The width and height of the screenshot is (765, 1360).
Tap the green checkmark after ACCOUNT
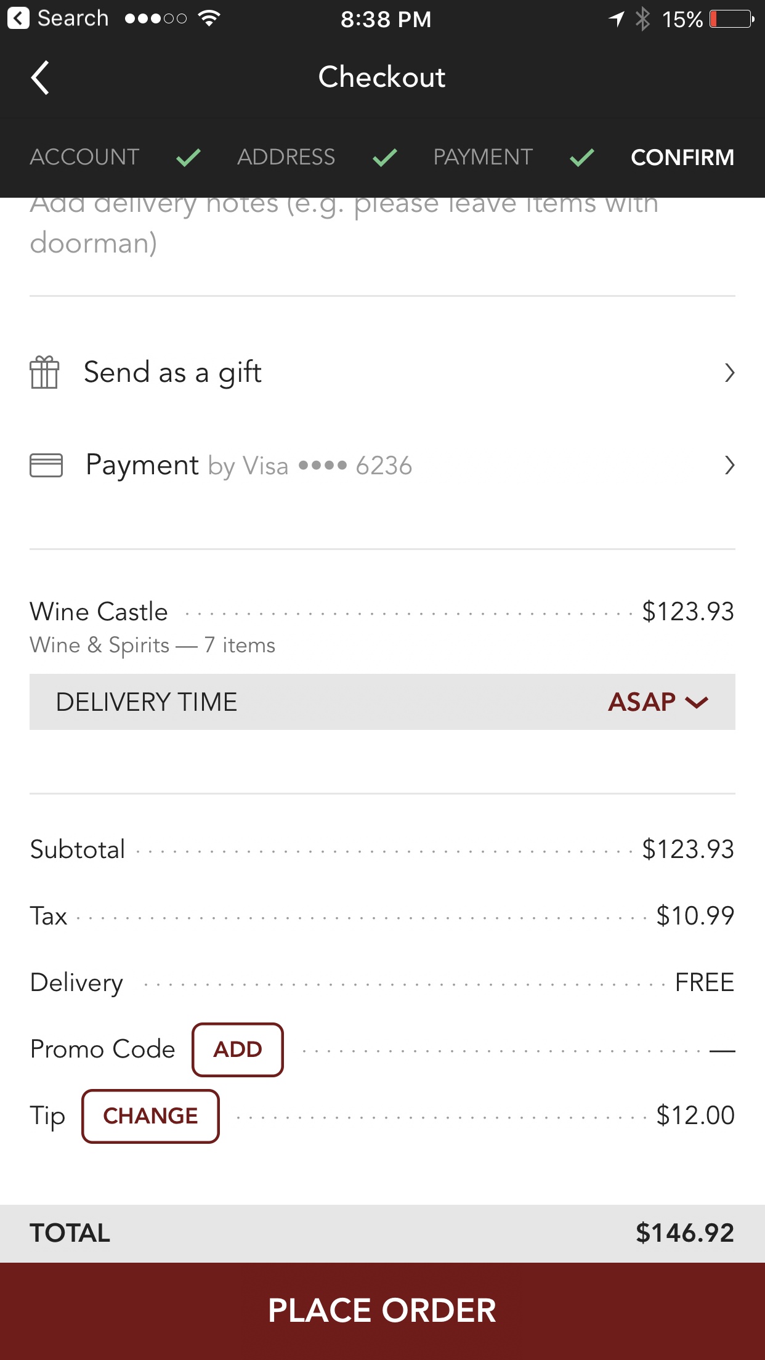[188, 158]
